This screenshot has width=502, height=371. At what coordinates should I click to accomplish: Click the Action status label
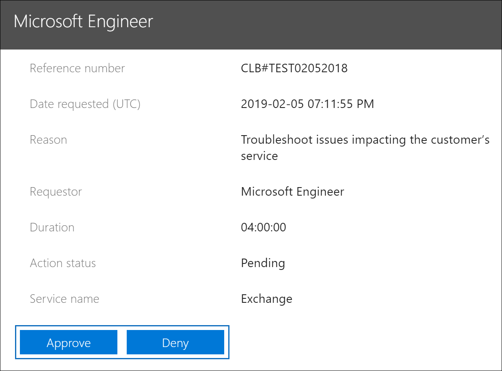[x=63, y=263]
